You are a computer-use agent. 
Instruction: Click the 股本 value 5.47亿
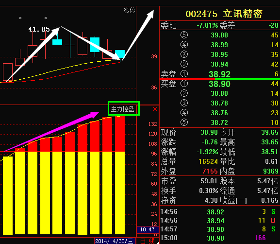tap(268, 181)
